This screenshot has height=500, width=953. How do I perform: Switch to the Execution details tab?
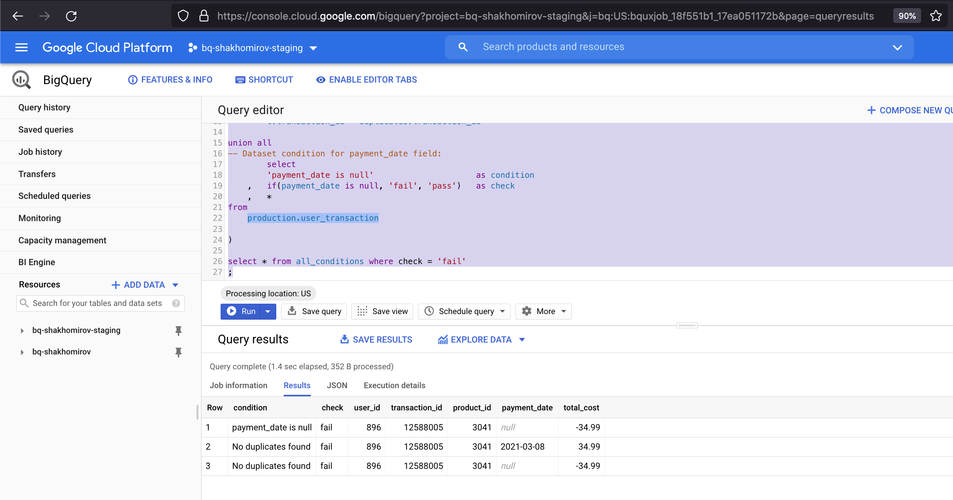[x=393, y=386]
